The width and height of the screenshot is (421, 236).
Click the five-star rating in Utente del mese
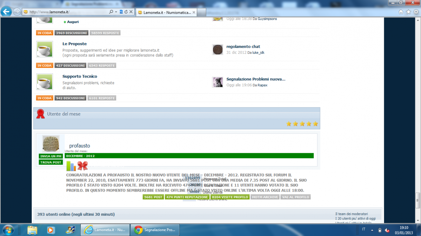302,124
